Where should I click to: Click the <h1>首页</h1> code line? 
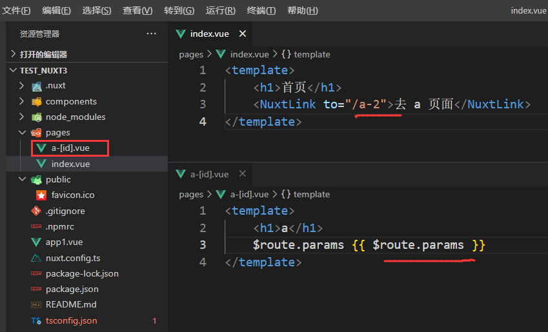coord(297,87)
